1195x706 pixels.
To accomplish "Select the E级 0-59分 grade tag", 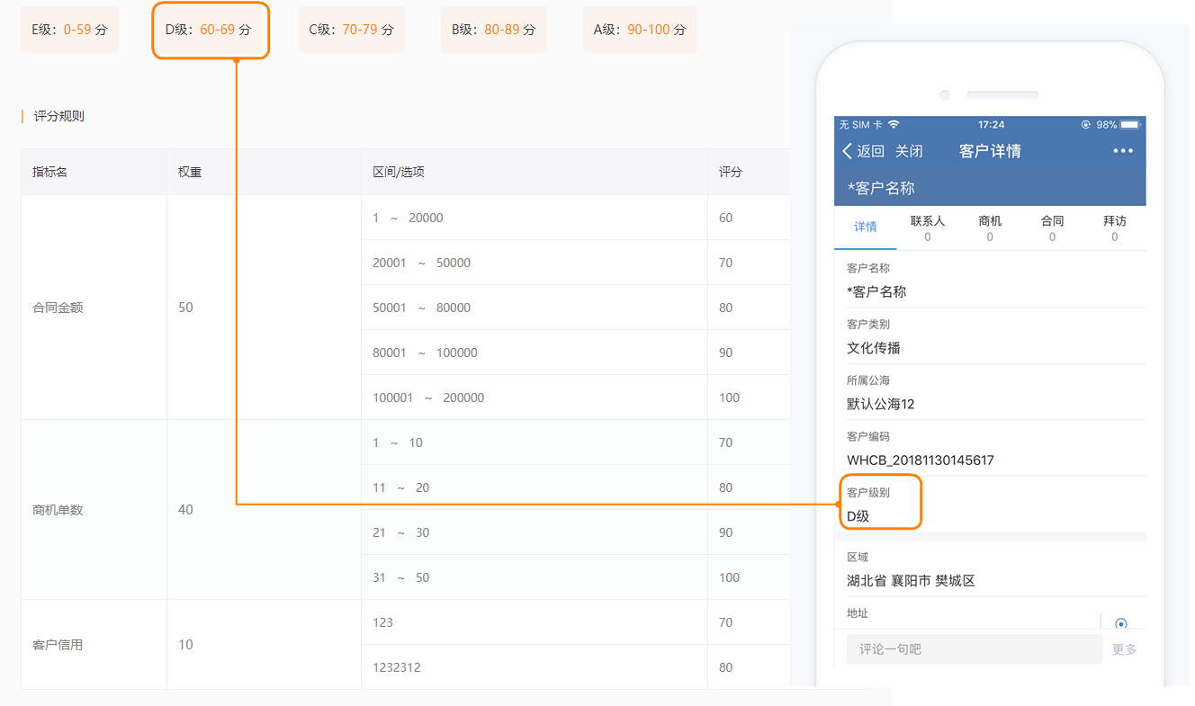I will click(x=69, y=30).
